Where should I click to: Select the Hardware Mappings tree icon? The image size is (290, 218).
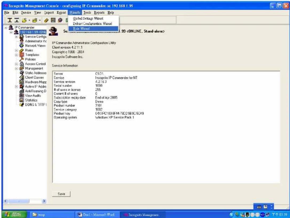point(22,82)
